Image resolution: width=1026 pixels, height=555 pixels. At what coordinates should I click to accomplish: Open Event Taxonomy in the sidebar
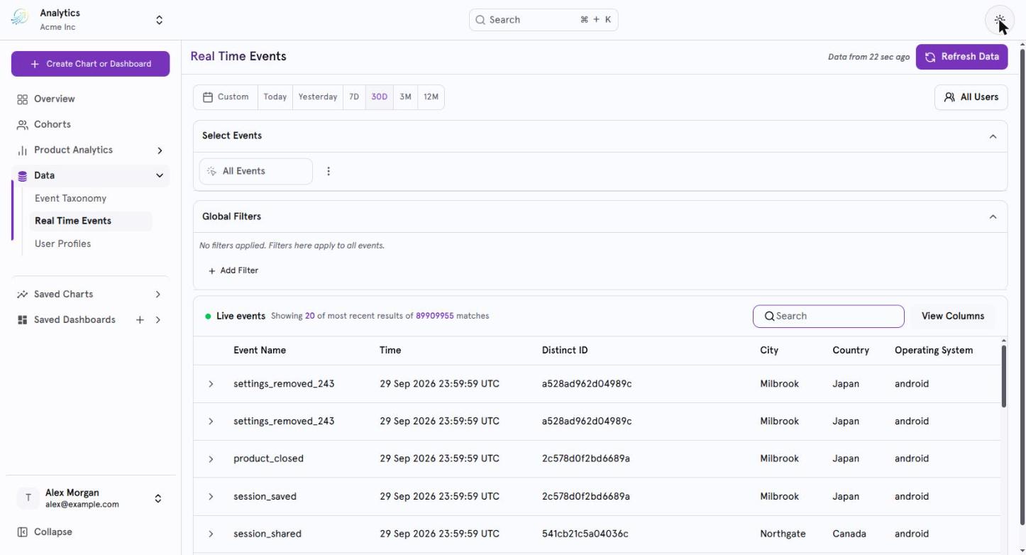[x=70, y=199]
